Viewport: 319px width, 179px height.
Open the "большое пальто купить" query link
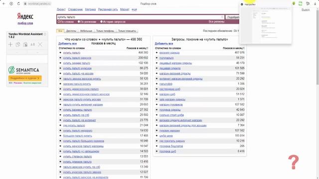(x=78, y=136)
